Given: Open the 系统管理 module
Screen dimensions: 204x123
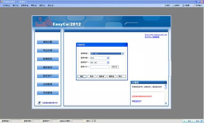Looking at the screenshot, I should [48, 93].
